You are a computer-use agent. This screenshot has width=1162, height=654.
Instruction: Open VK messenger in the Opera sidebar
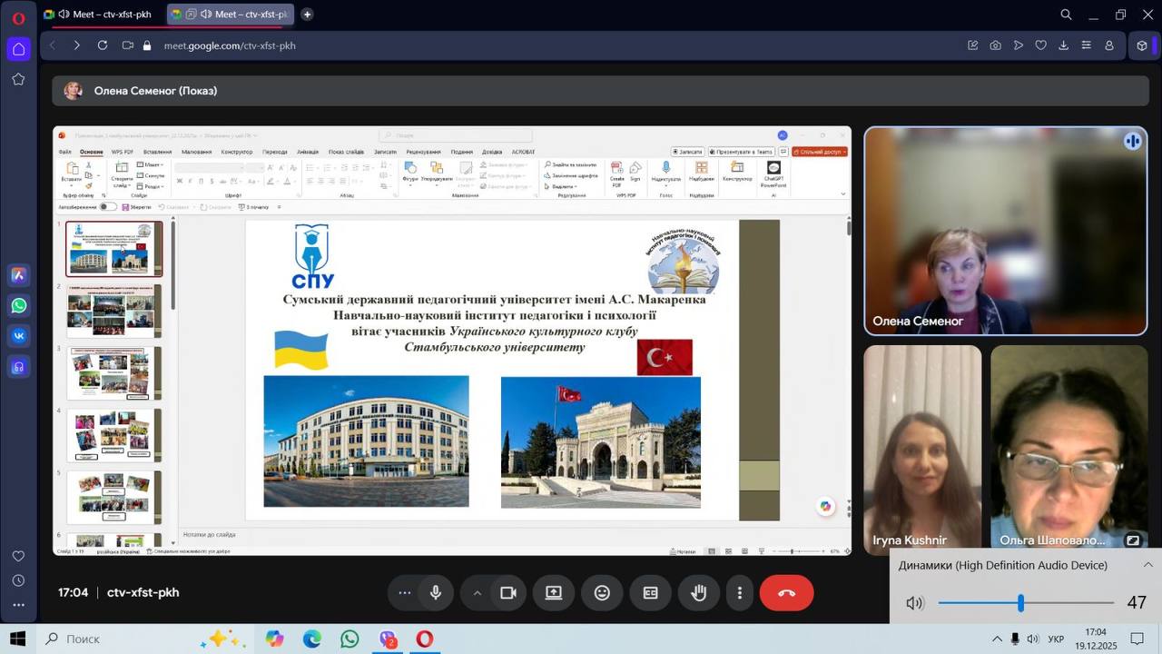tap(19, 336)
